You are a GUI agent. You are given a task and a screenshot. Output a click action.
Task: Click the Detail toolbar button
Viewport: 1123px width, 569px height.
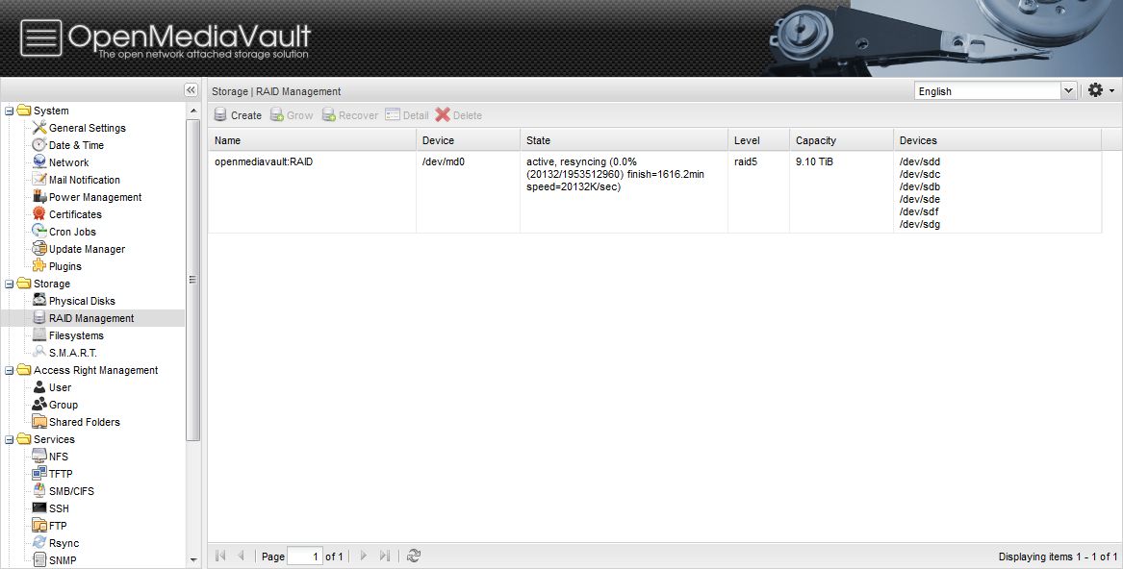tap(407, 115)
